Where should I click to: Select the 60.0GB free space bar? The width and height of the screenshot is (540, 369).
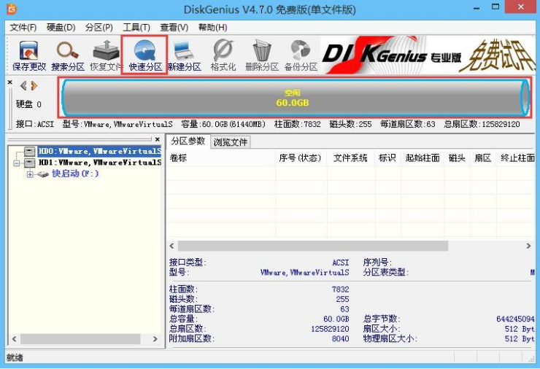pos(295,98)
